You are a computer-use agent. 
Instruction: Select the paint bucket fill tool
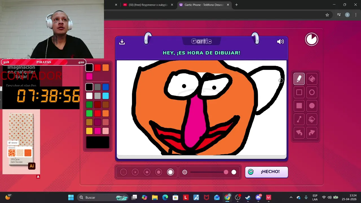(312, 119)
